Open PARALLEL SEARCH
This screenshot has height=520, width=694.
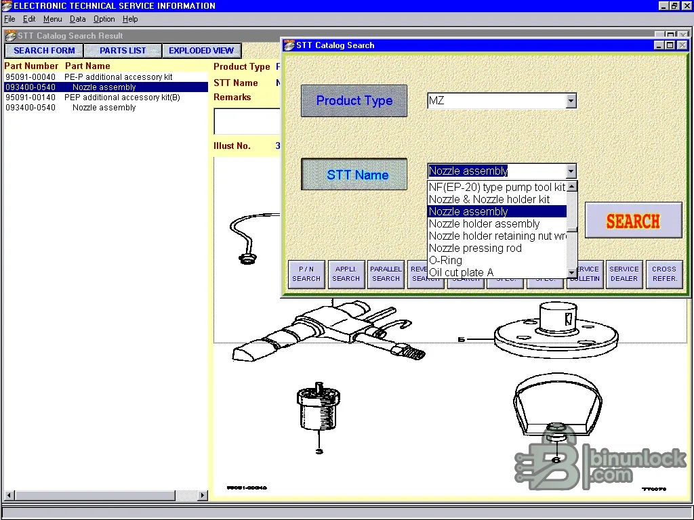point(386,274)
